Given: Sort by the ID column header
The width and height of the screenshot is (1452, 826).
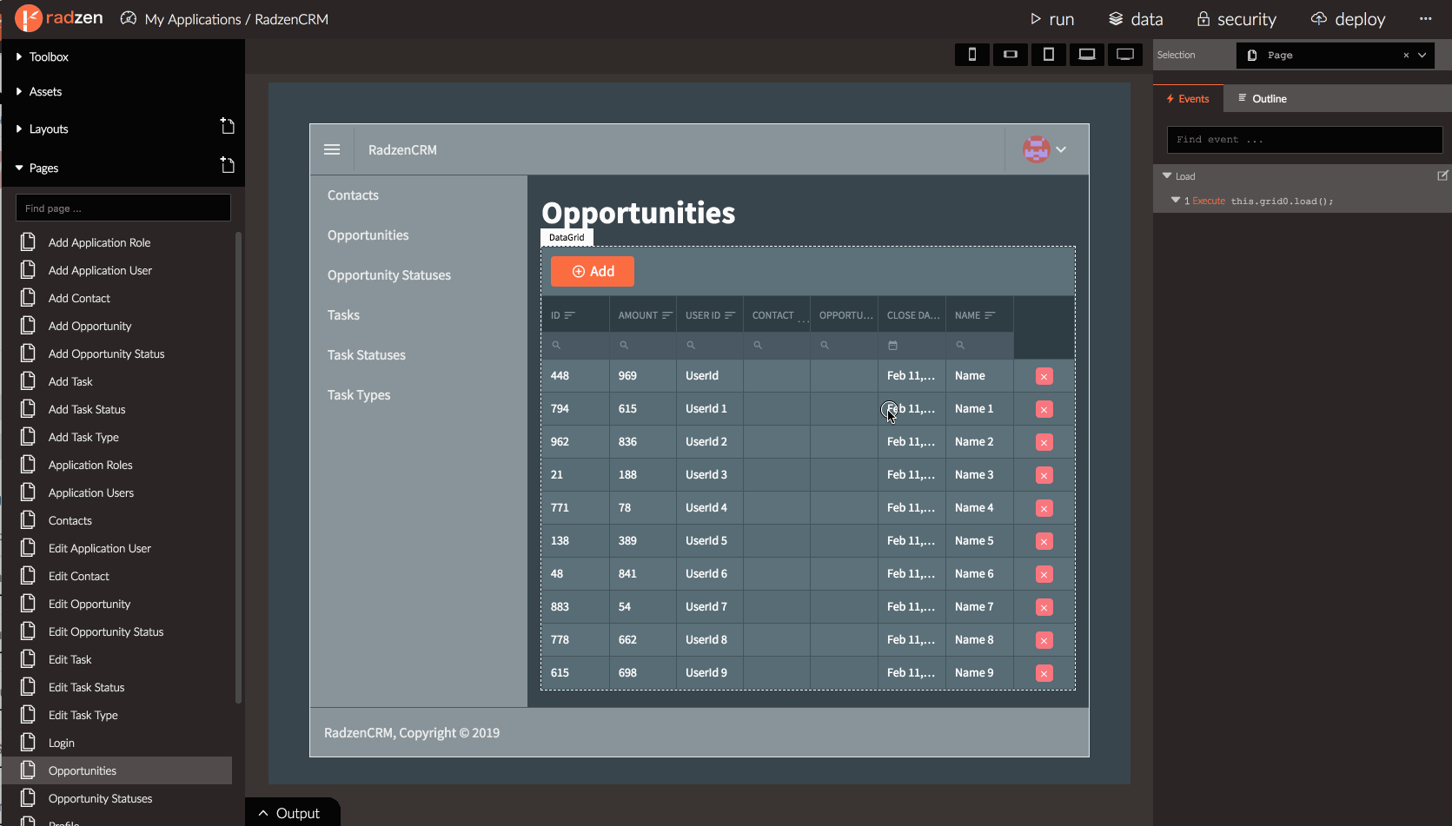Looking at the screenshot, I should [575, 315].
